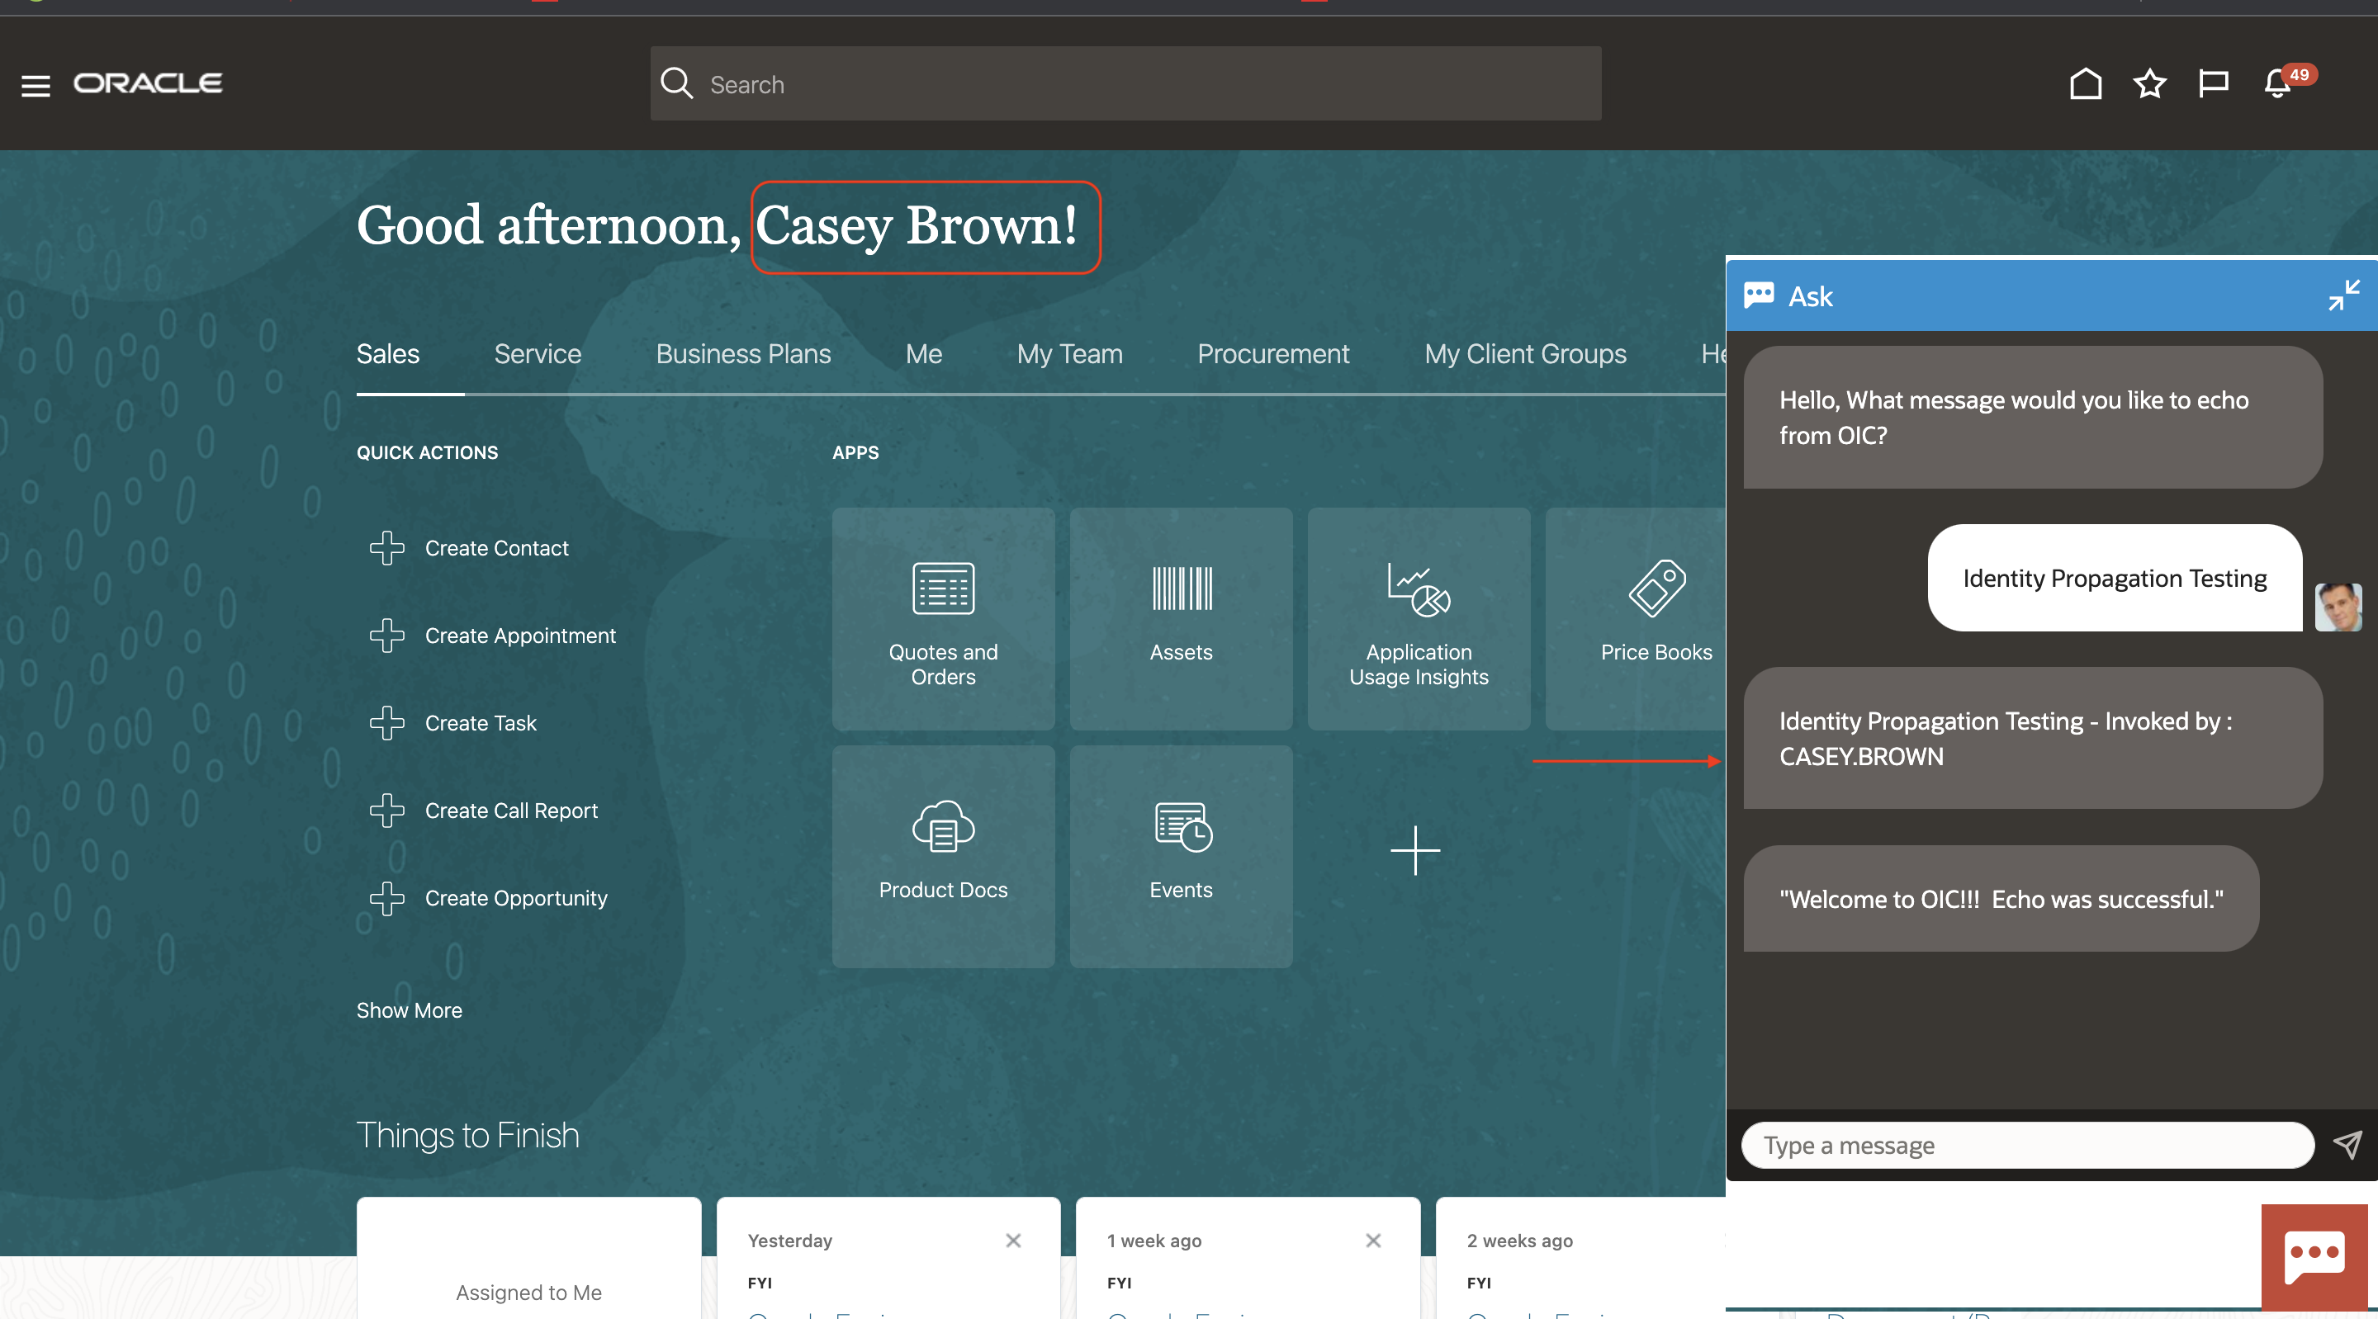Open the Quotes and Orders app
2378x1319 pixels.
942,618
